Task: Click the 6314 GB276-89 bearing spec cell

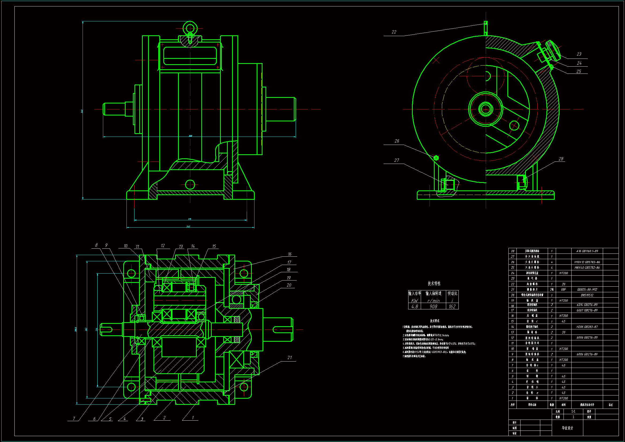Action: [587, 305]
